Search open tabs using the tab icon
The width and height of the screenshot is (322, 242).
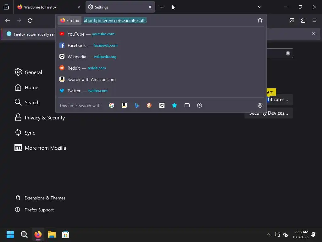187,105
